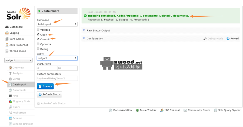Open Java Properties page
The width and height of the screenshot is (243, 127).
point(19,45)
